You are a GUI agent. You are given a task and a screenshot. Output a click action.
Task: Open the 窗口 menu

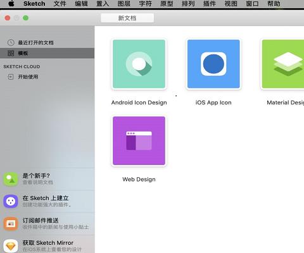[x=252, y=4]
